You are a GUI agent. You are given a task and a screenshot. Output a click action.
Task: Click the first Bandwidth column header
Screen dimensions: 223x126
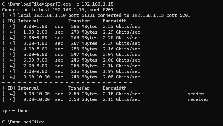tap(115, 21)
